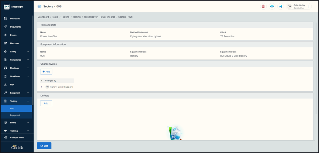The width and height of the screenshot is (319, 153).
Task: Open Handover in the sidebar
Action: click(15, 43)
